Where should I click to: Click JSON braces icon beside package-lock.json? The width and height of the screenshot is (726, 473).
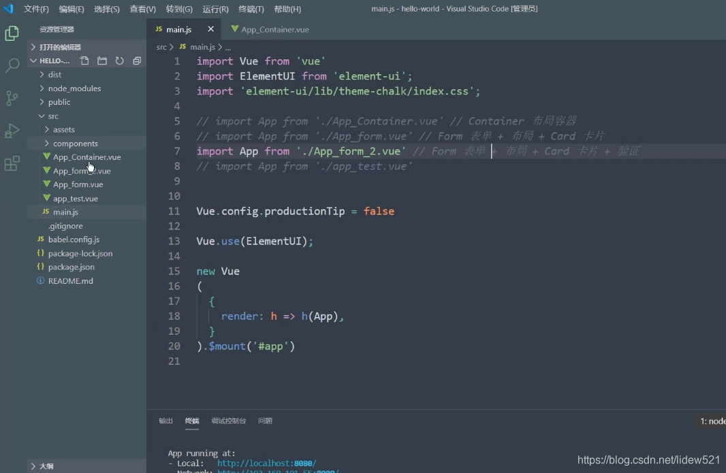(x=41, y=252)
